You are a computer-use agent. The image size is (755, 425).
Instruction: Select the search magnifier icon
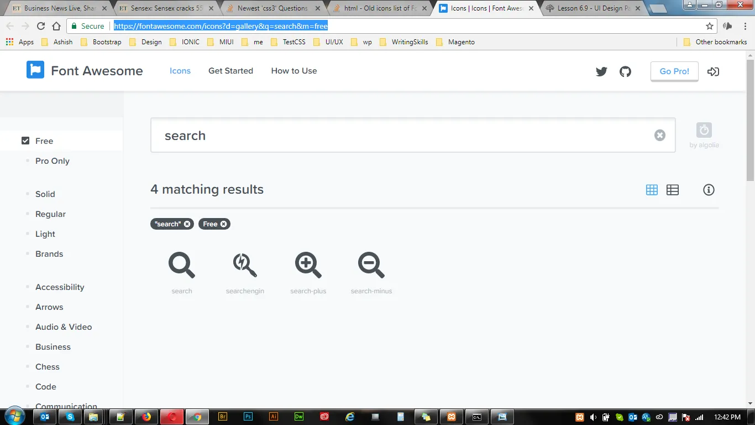click(182, 265)
